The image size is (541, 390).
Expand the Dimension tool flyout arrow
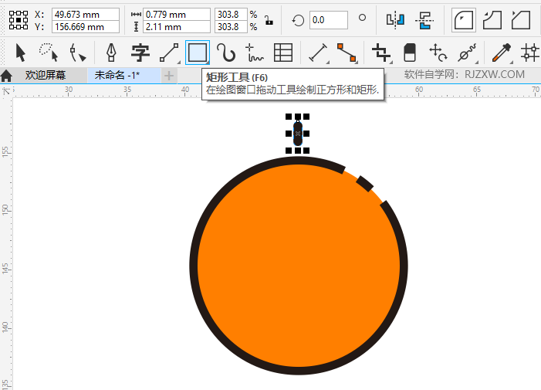coord(327,63)
